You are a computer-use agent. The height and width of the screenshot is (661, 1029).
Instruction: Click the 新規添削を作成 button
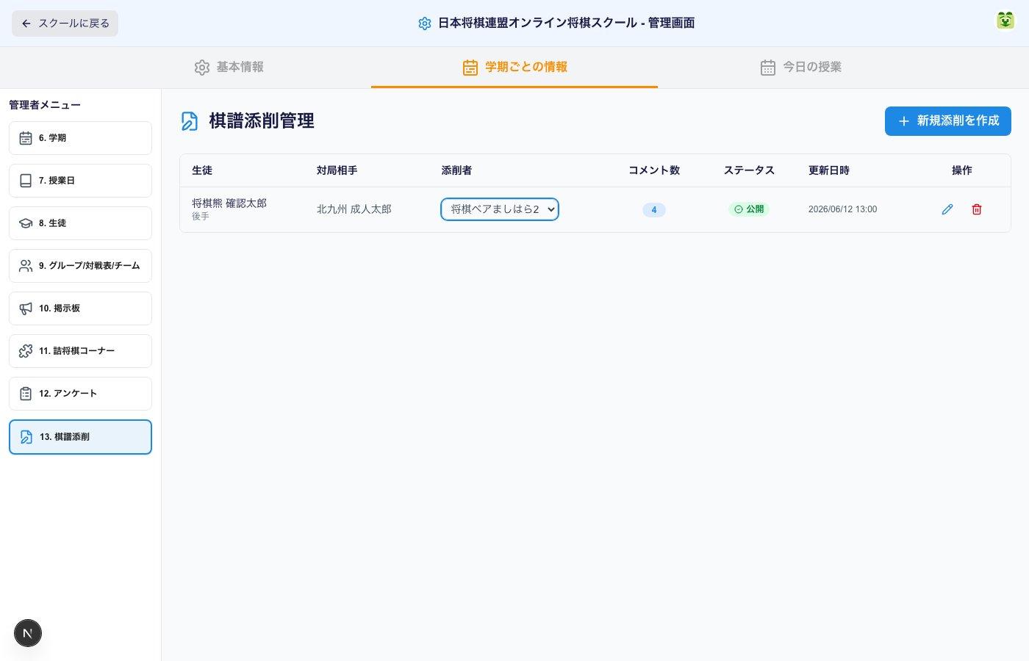(948, 121)
